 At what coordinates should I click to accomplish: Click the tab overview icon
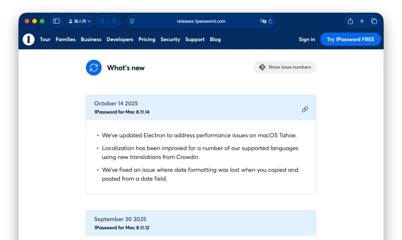pyautogui.click(x=374, y=21)
